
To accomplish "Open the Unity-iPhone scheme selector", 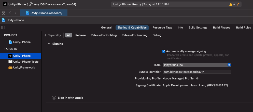I will (17, 4).
